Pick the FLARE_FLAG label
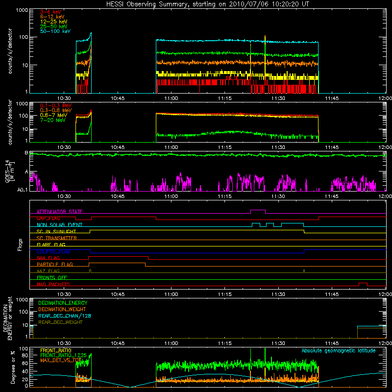The width and height of the screenshot is (392, 392). click(x=51, y=245)
